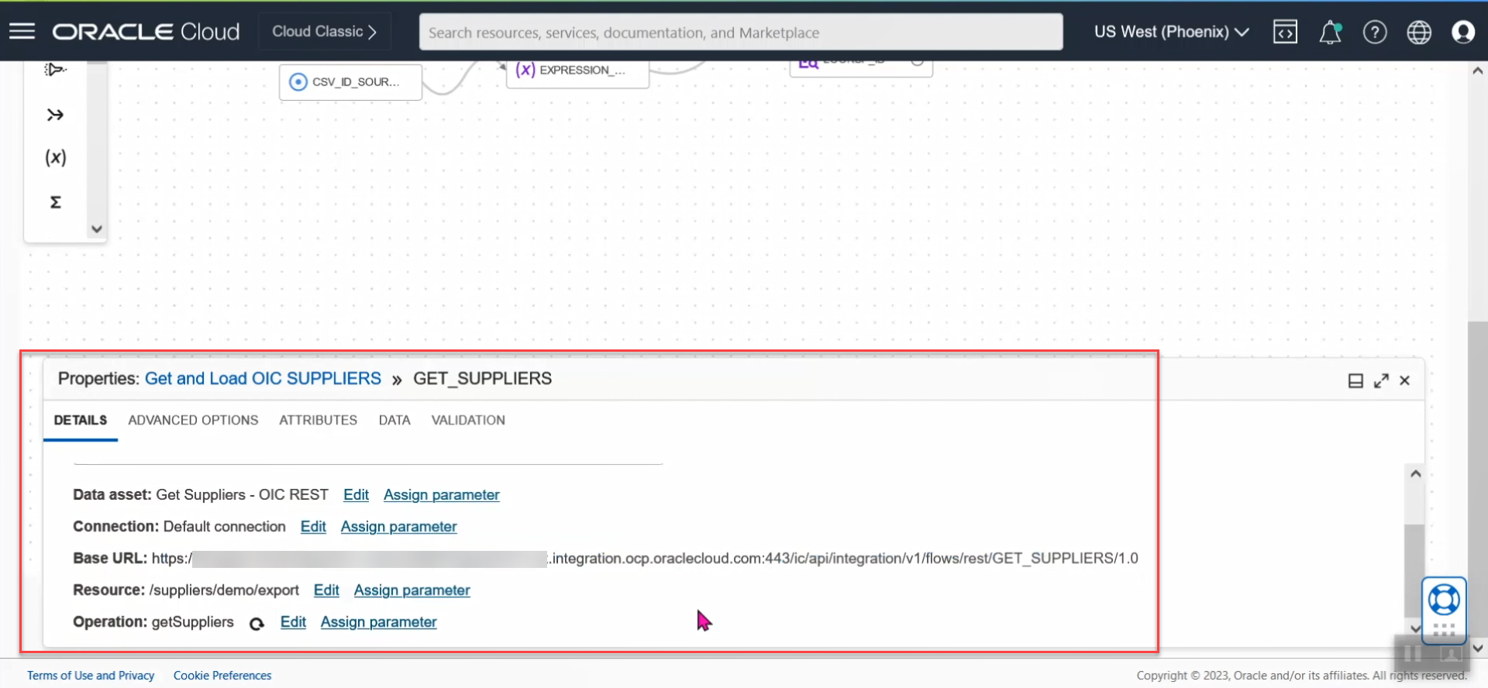Switch to the DETAILS tab
This screenshot has width=1488, height=688.
81,420
